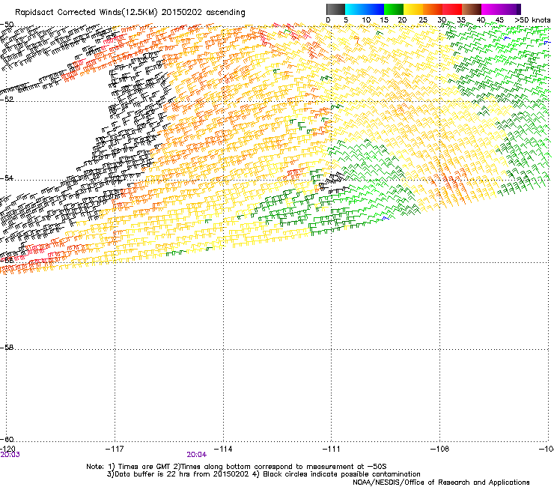Click the magenta 40-45 knots legend swatch

[491, 9]
